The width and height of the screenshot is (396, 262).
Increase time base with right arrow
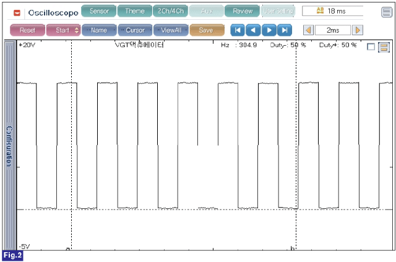point(358,30)
